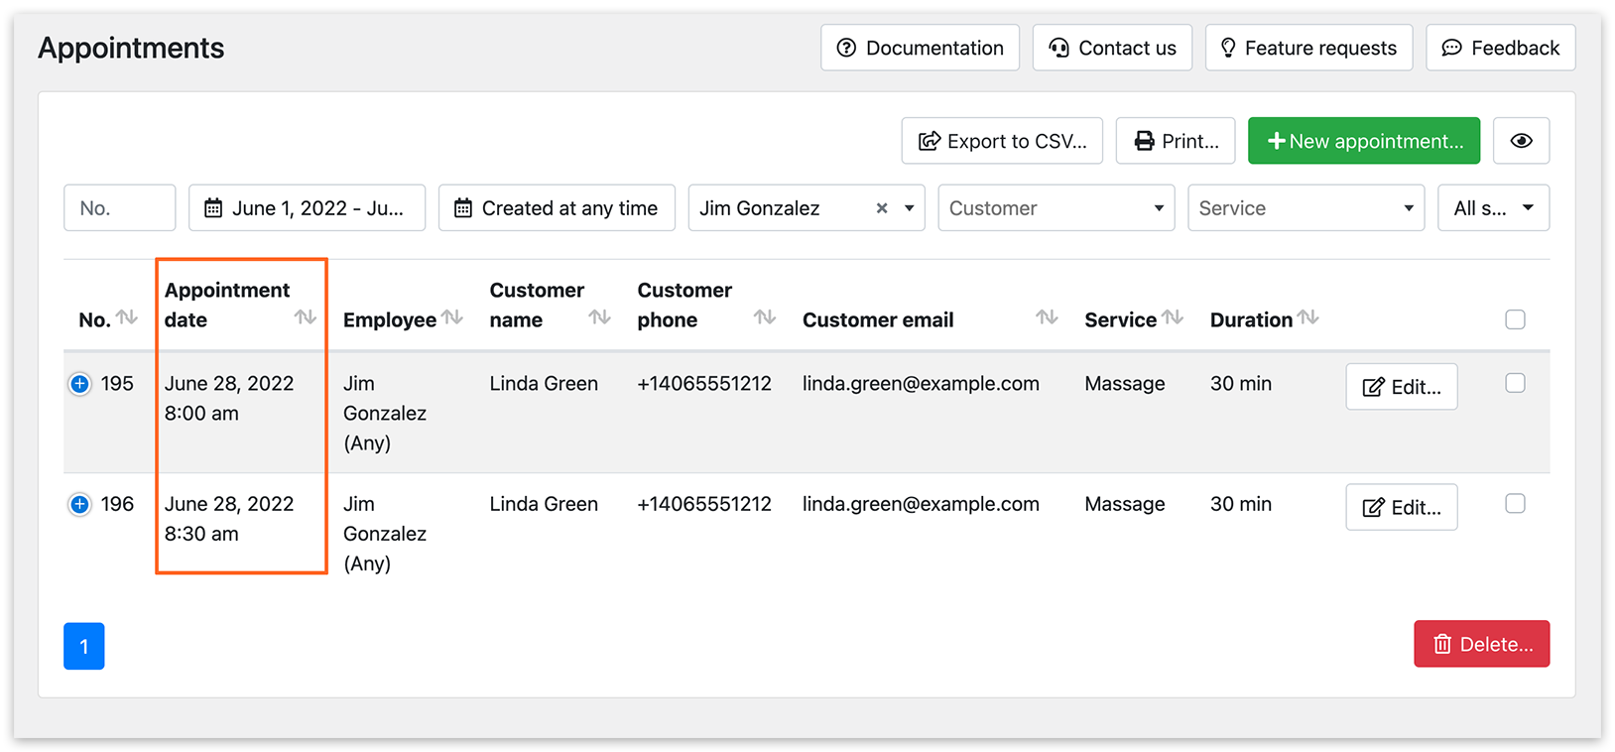Screen dimensions: 1615x752
Task: Click Jim Gonzalez (Any) in row 196
Action: 385,534
